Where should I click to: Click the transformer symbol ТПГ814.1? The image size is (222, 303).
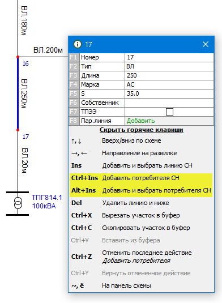point(18,203)
